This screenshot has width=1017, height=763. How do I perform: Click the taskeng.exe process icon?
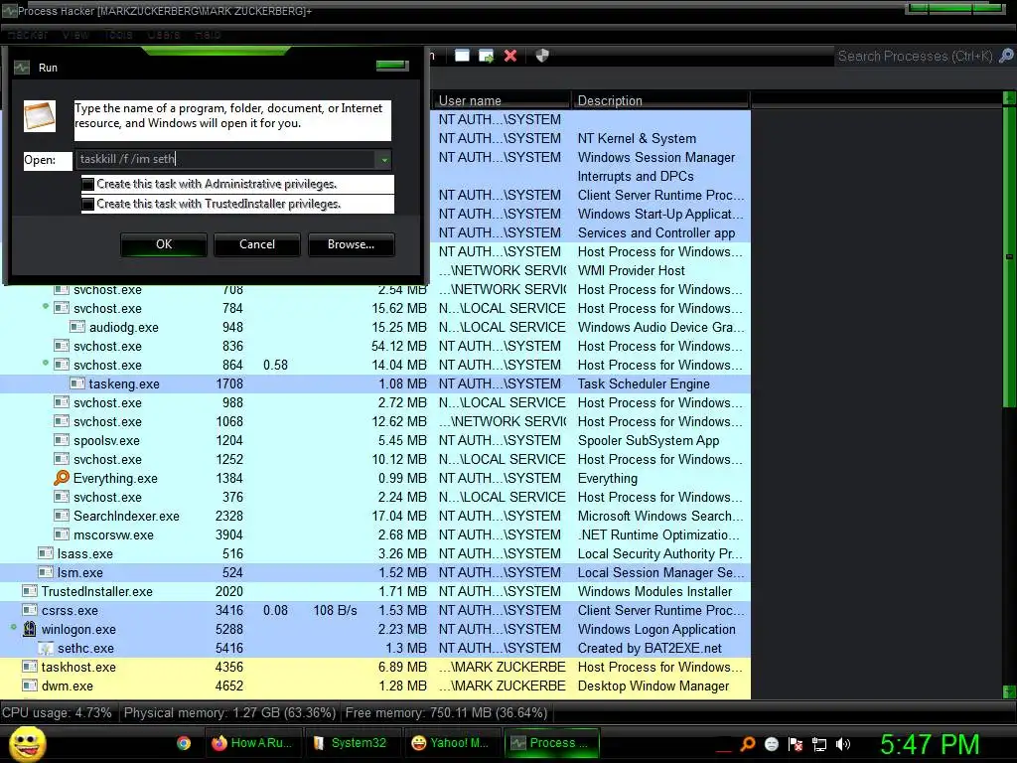[x=77, y=383]
